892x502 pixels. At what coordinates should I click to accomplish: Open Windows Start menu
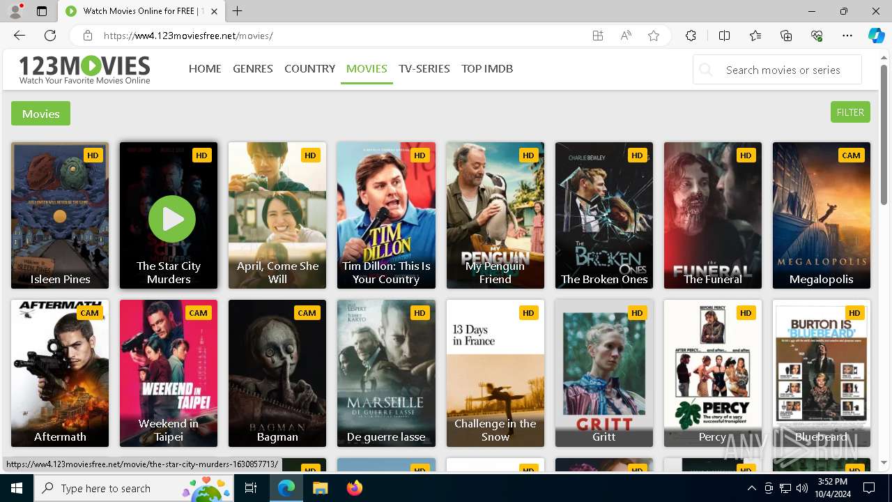point(17,488)
